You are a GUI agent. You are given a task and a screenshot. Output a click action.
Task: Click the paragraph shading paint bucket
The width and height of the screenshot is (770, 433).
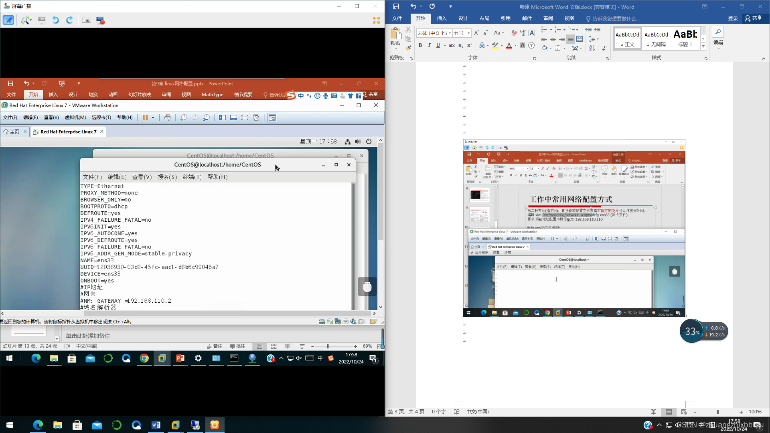coord(544,48)
